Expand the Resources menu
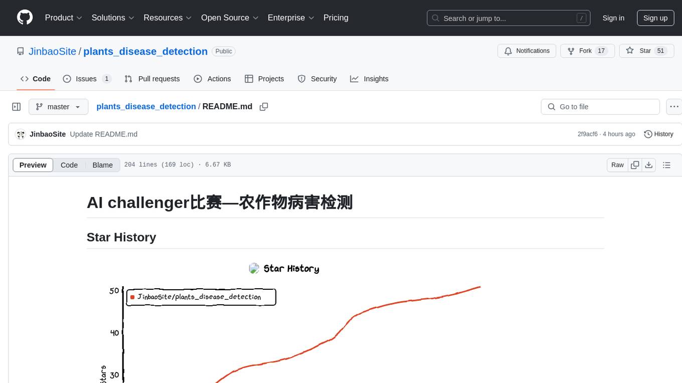682x383 pixels. 167,18
